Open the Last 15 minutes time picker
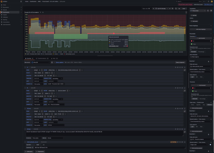214x153 pixels. 162,9
